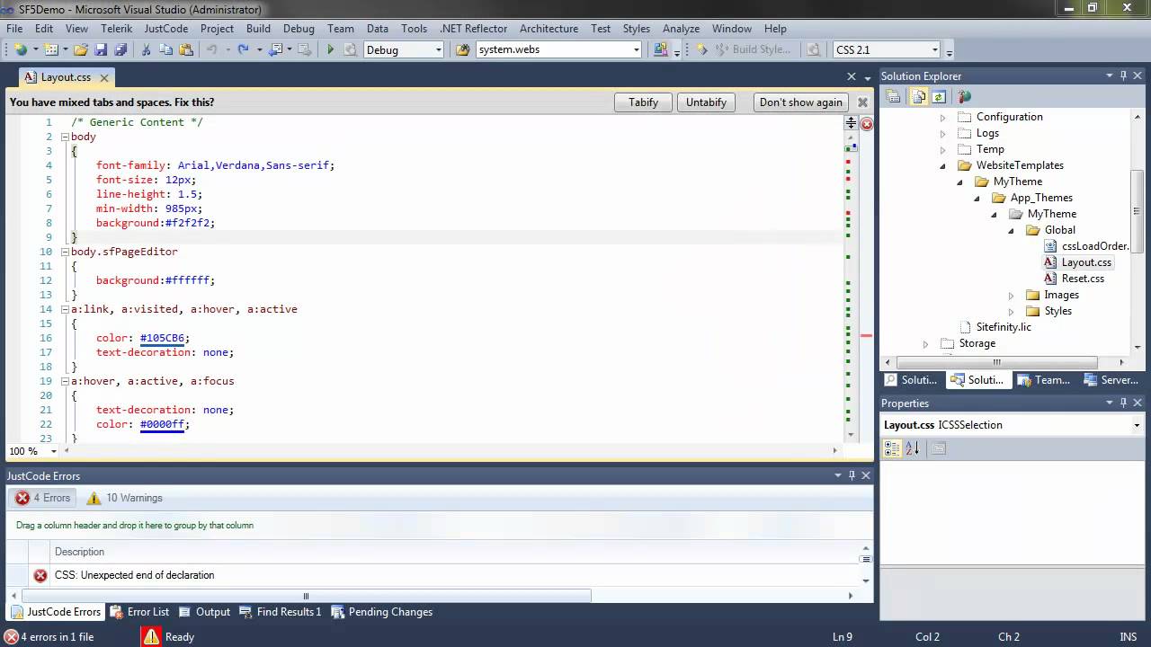This screenshot has height=647, width=1151.
Task: Open the .NET Reflector menu
Action: 474,29
